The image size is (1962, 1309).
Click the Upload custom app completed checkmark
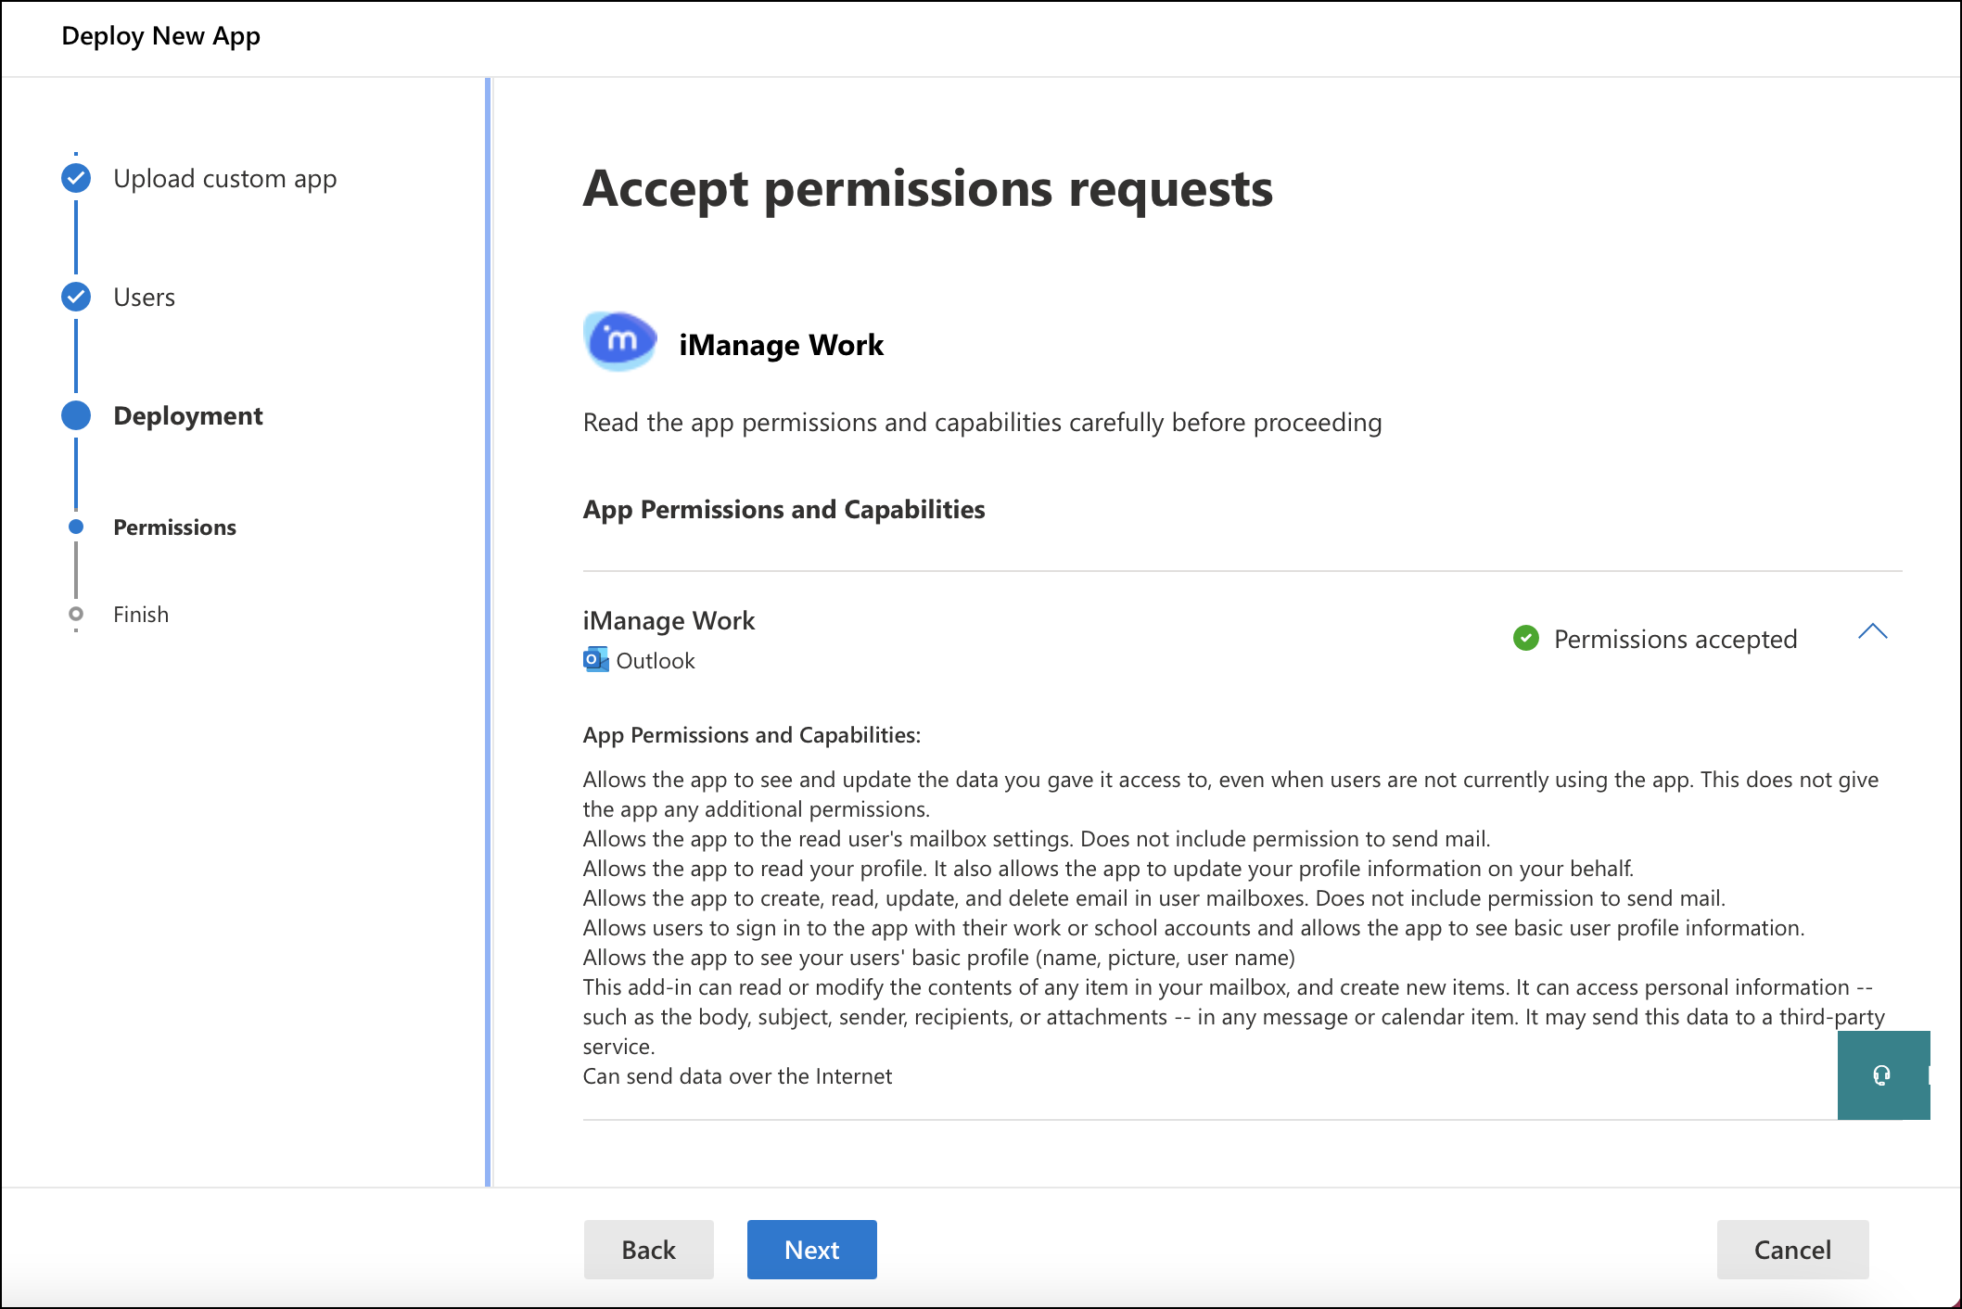point(75,177)
